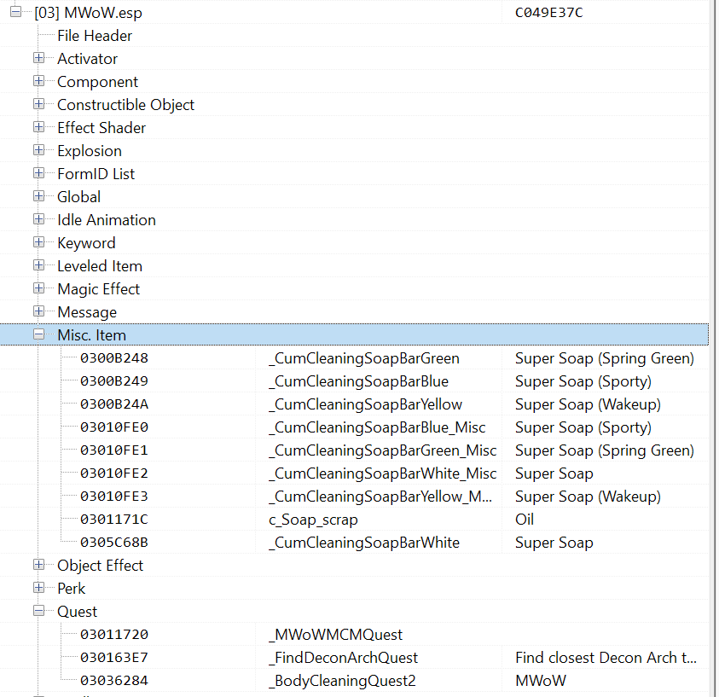Viewport: 719px width, 697px height.
Task: Select record 03010FE2
Action: (x=114, y=473)
